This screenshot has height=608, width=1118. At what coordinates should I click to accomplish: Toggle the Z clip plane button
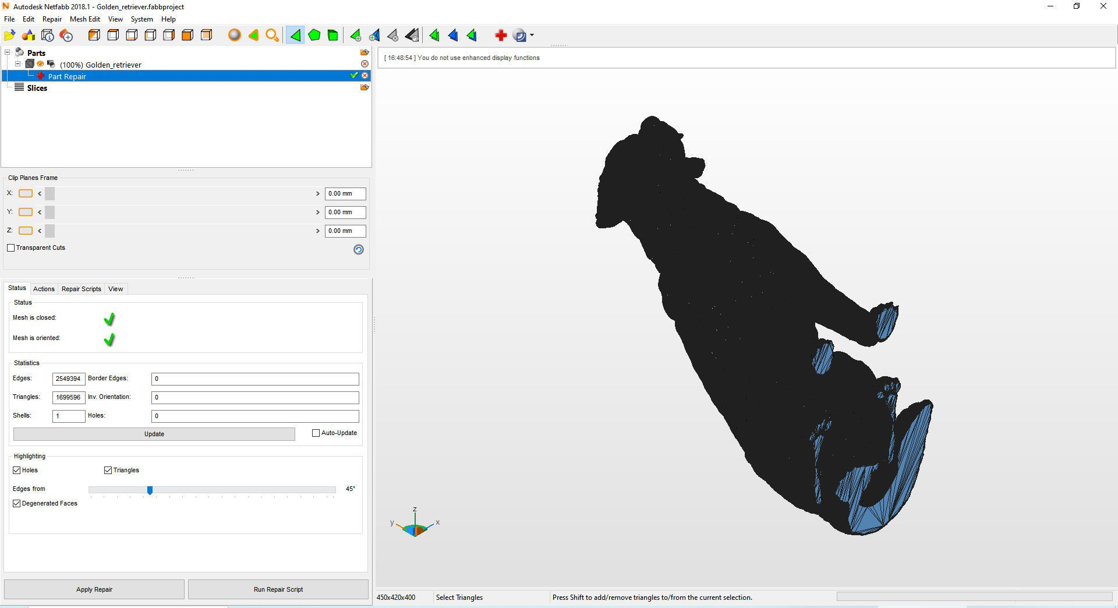point(26,231)
